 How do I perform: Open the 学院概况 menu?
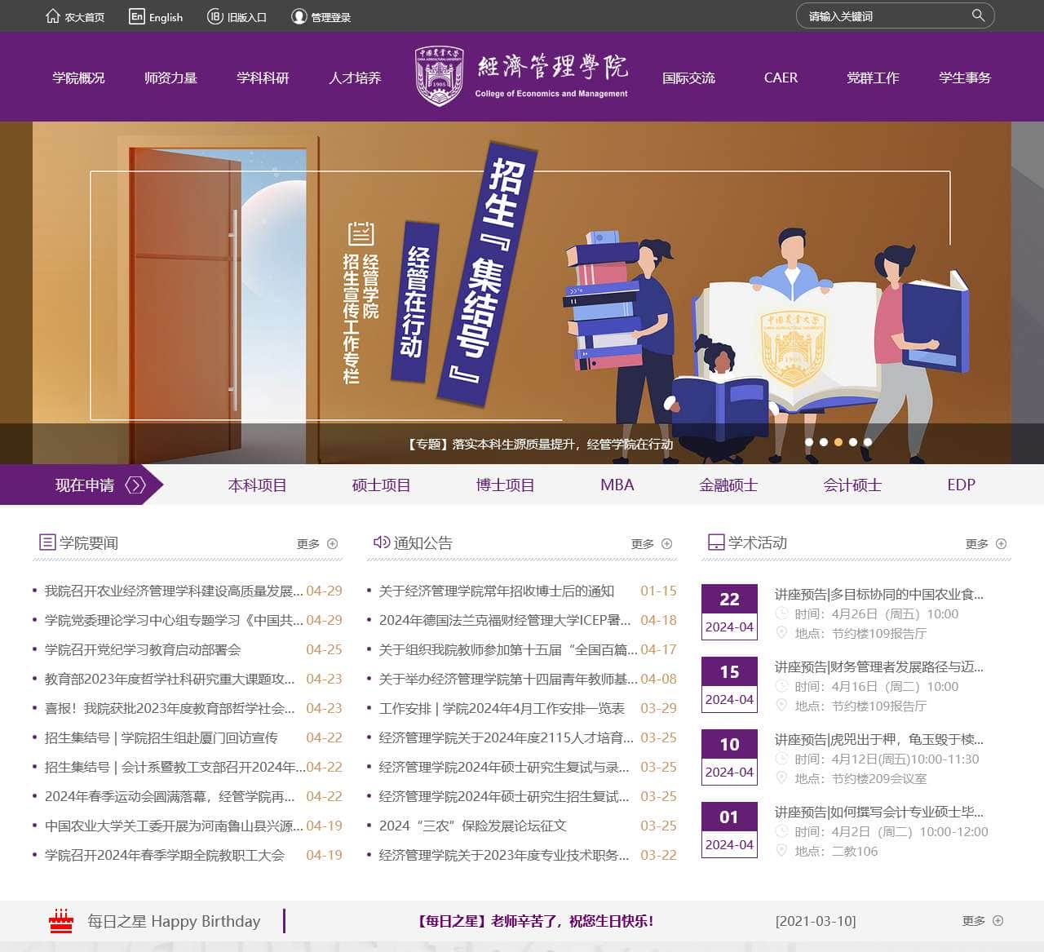79,77
